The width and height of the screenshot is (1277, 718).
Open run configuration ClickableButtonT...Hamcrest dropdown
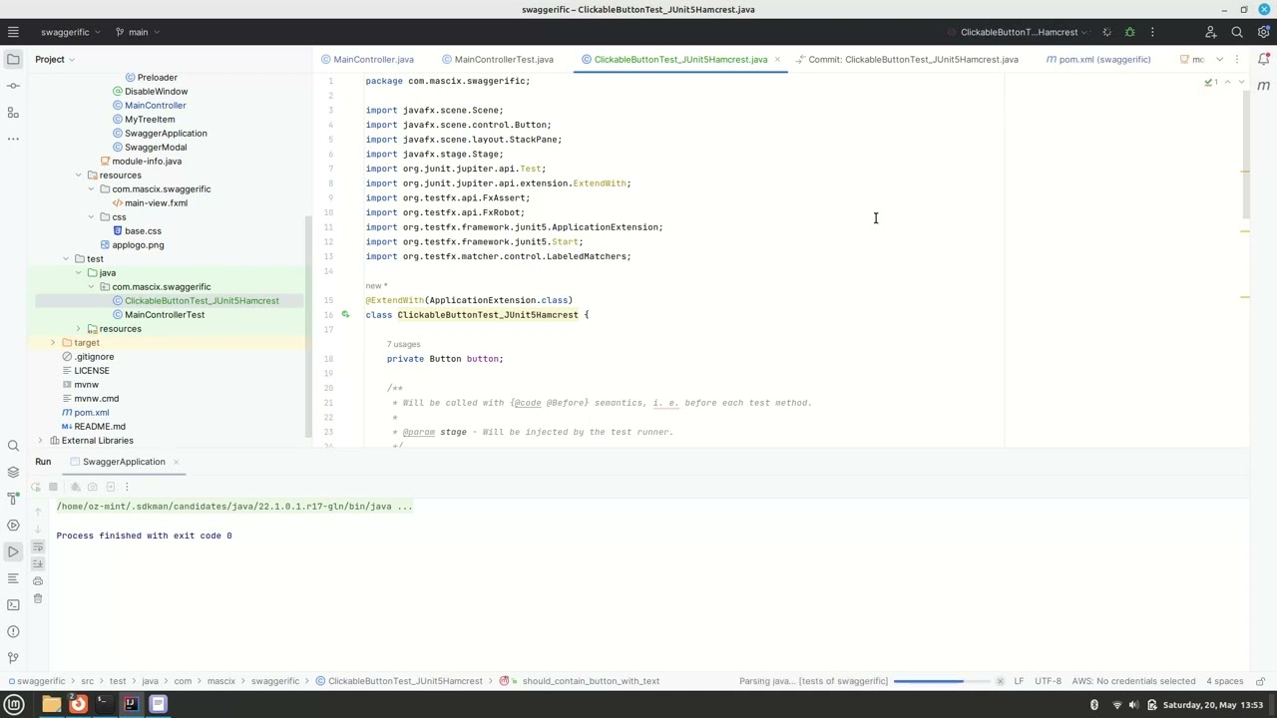click(x=1022, y=32)
